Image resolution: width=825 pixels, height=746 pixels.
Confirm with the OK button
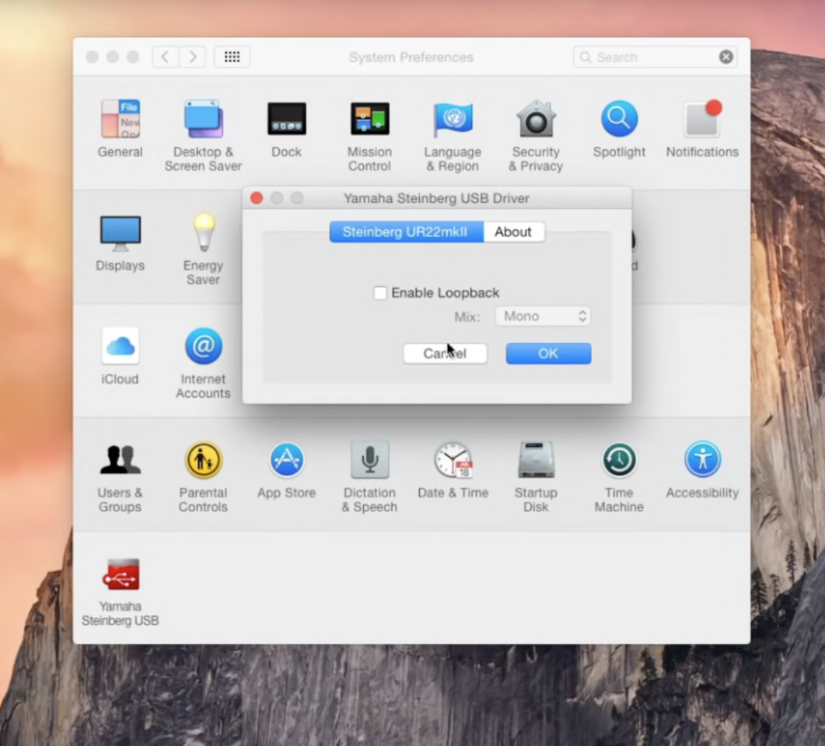pos(548,354)
